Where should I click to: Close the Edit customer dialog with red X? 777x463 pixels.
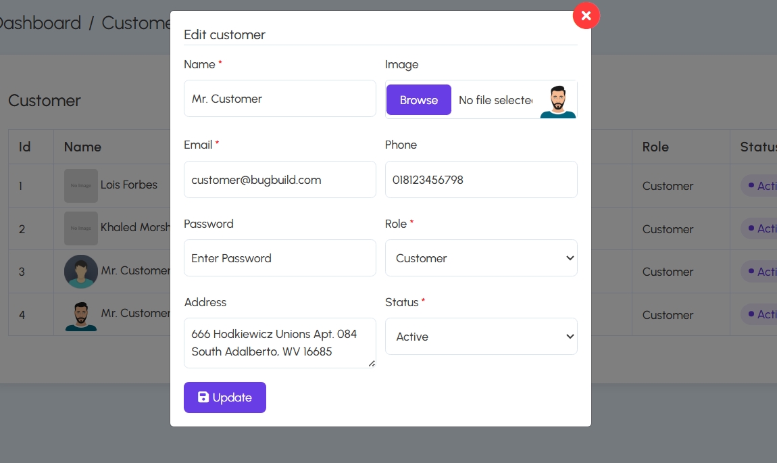pos(586,16)
